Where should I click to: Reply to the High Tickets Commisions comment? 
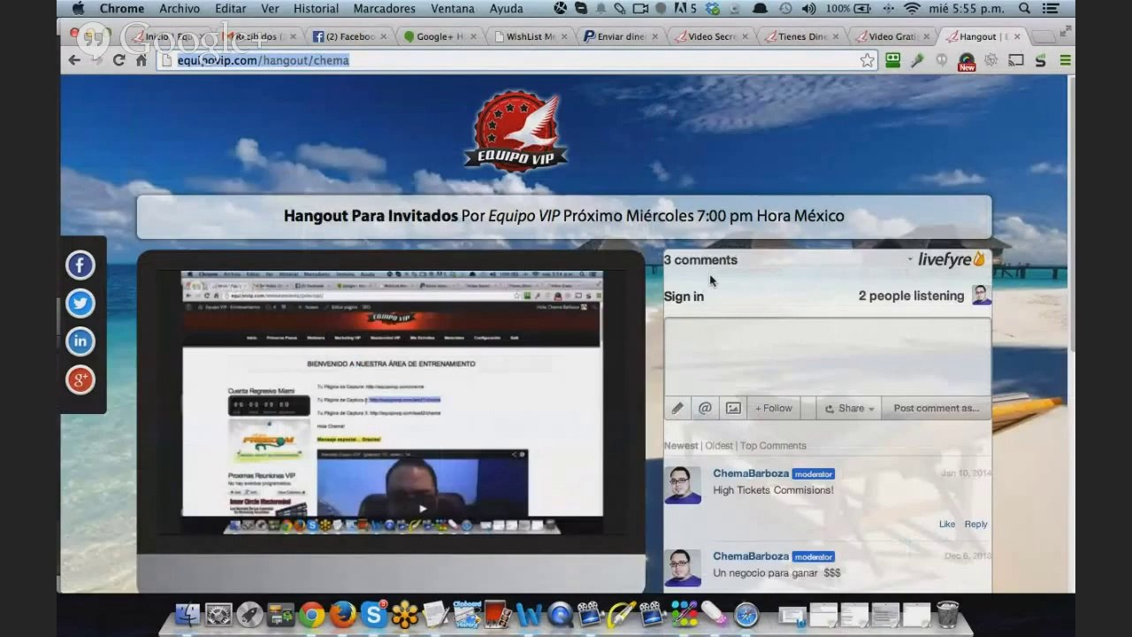[975, 524]
